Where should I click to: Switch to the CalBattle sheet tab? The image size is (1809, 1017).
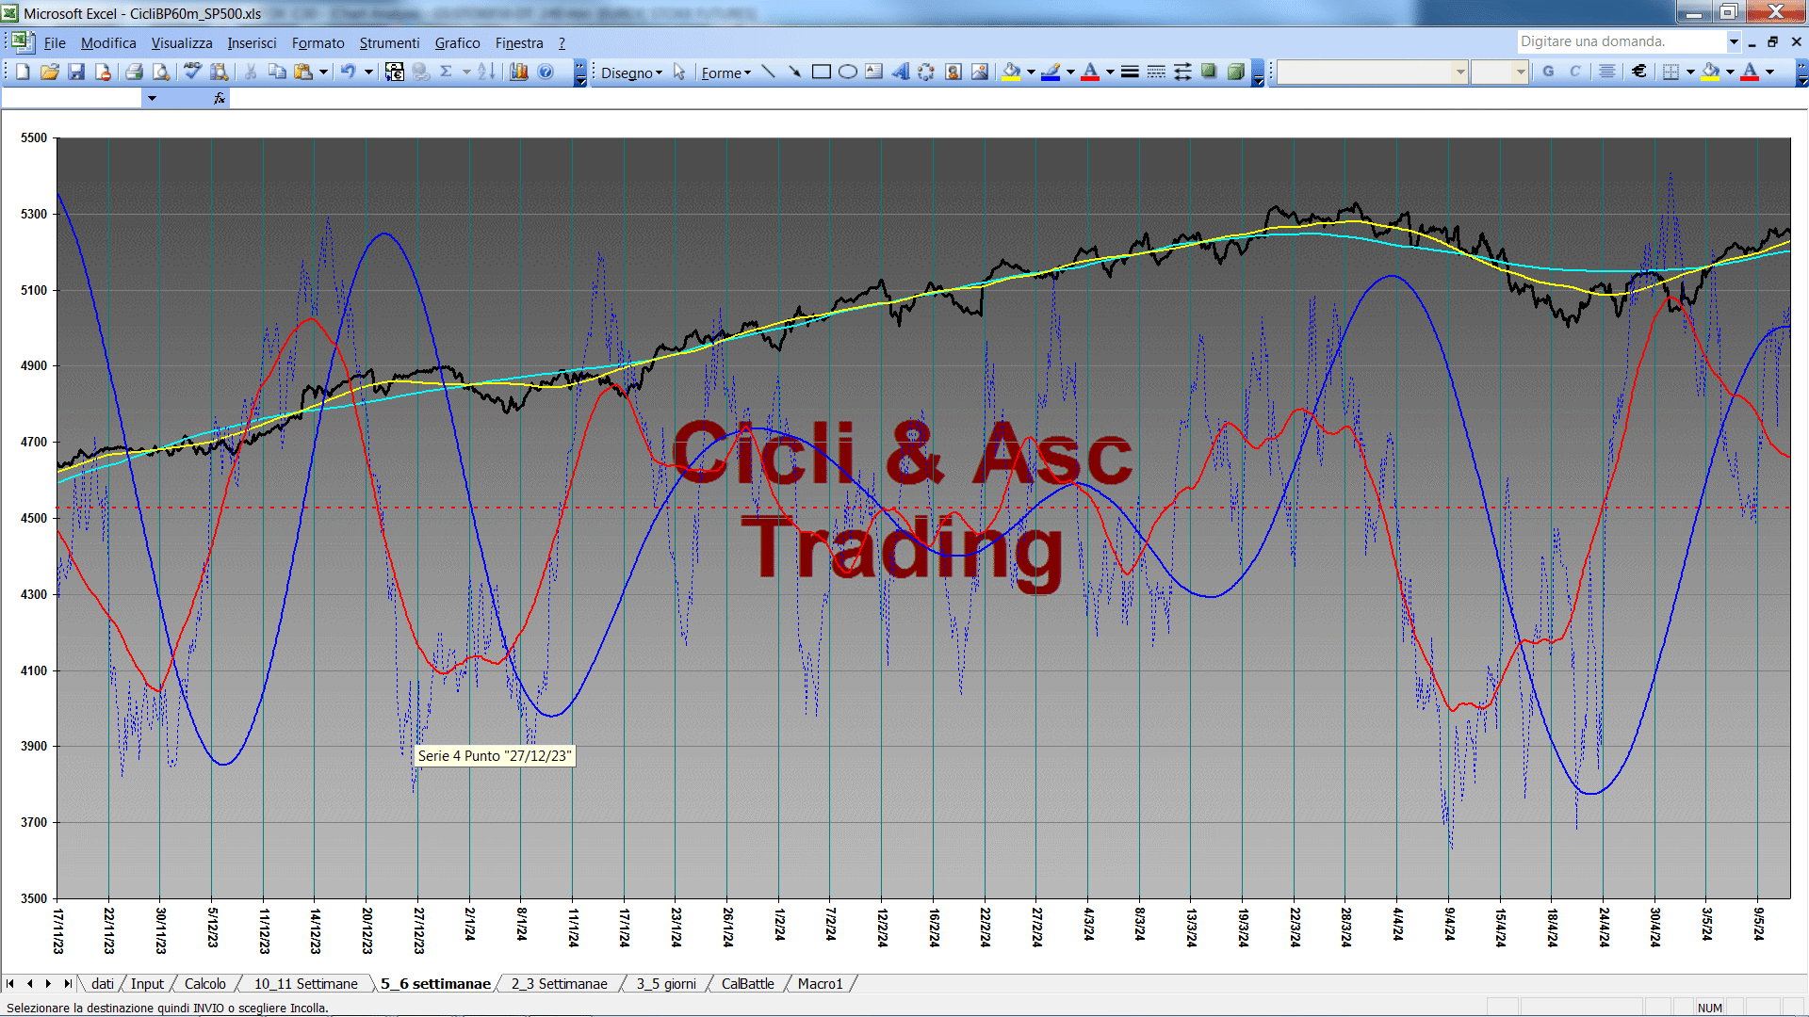coord(747,983)
